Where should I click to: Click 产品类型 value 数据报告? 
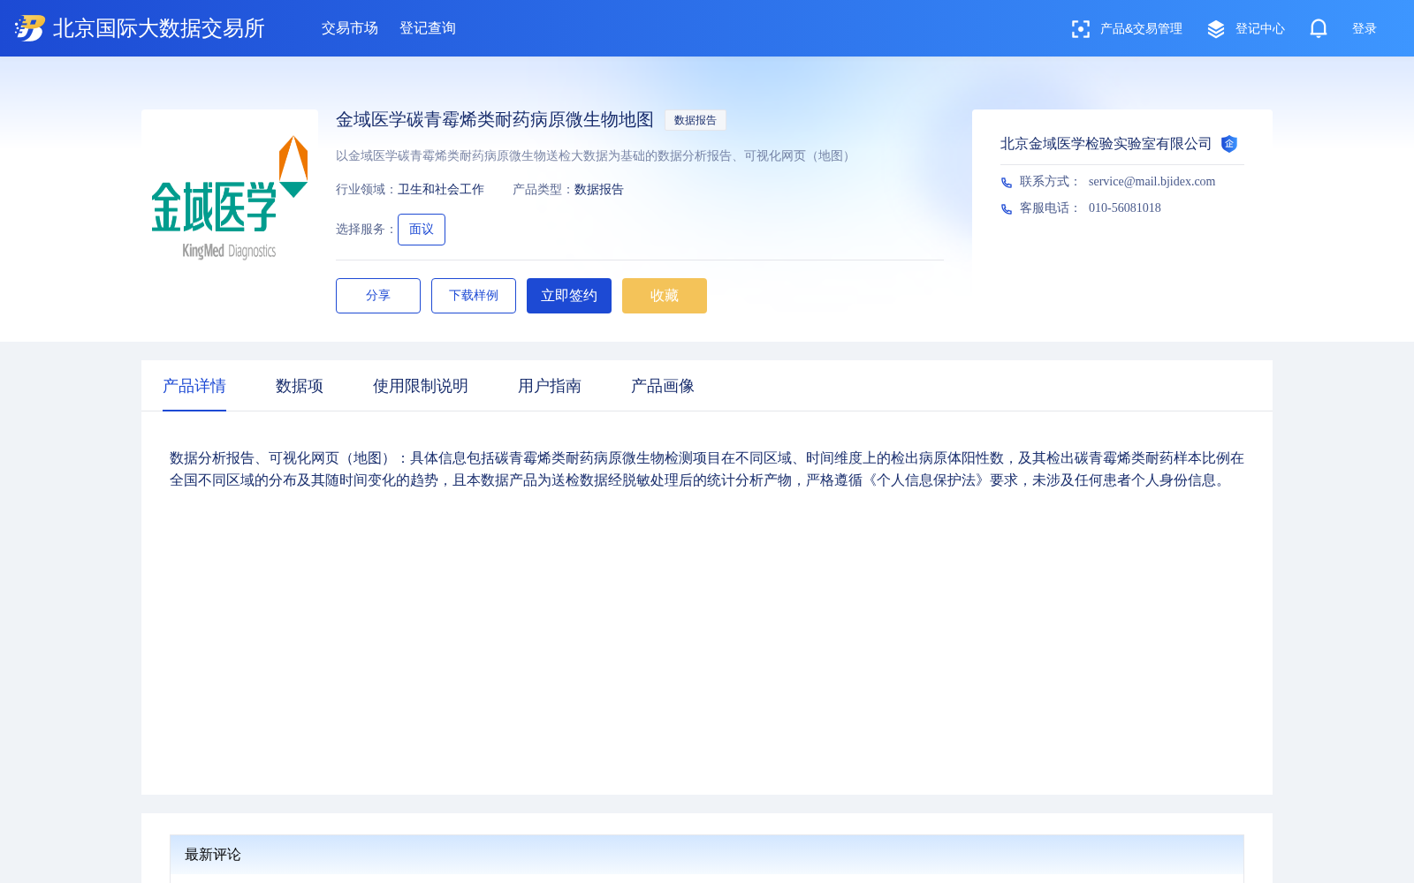click(x=599, y=190)
